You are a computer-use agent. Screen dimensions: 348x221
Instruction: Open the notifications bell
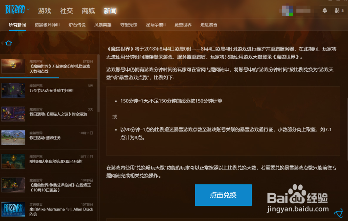(x=325, y=10)
